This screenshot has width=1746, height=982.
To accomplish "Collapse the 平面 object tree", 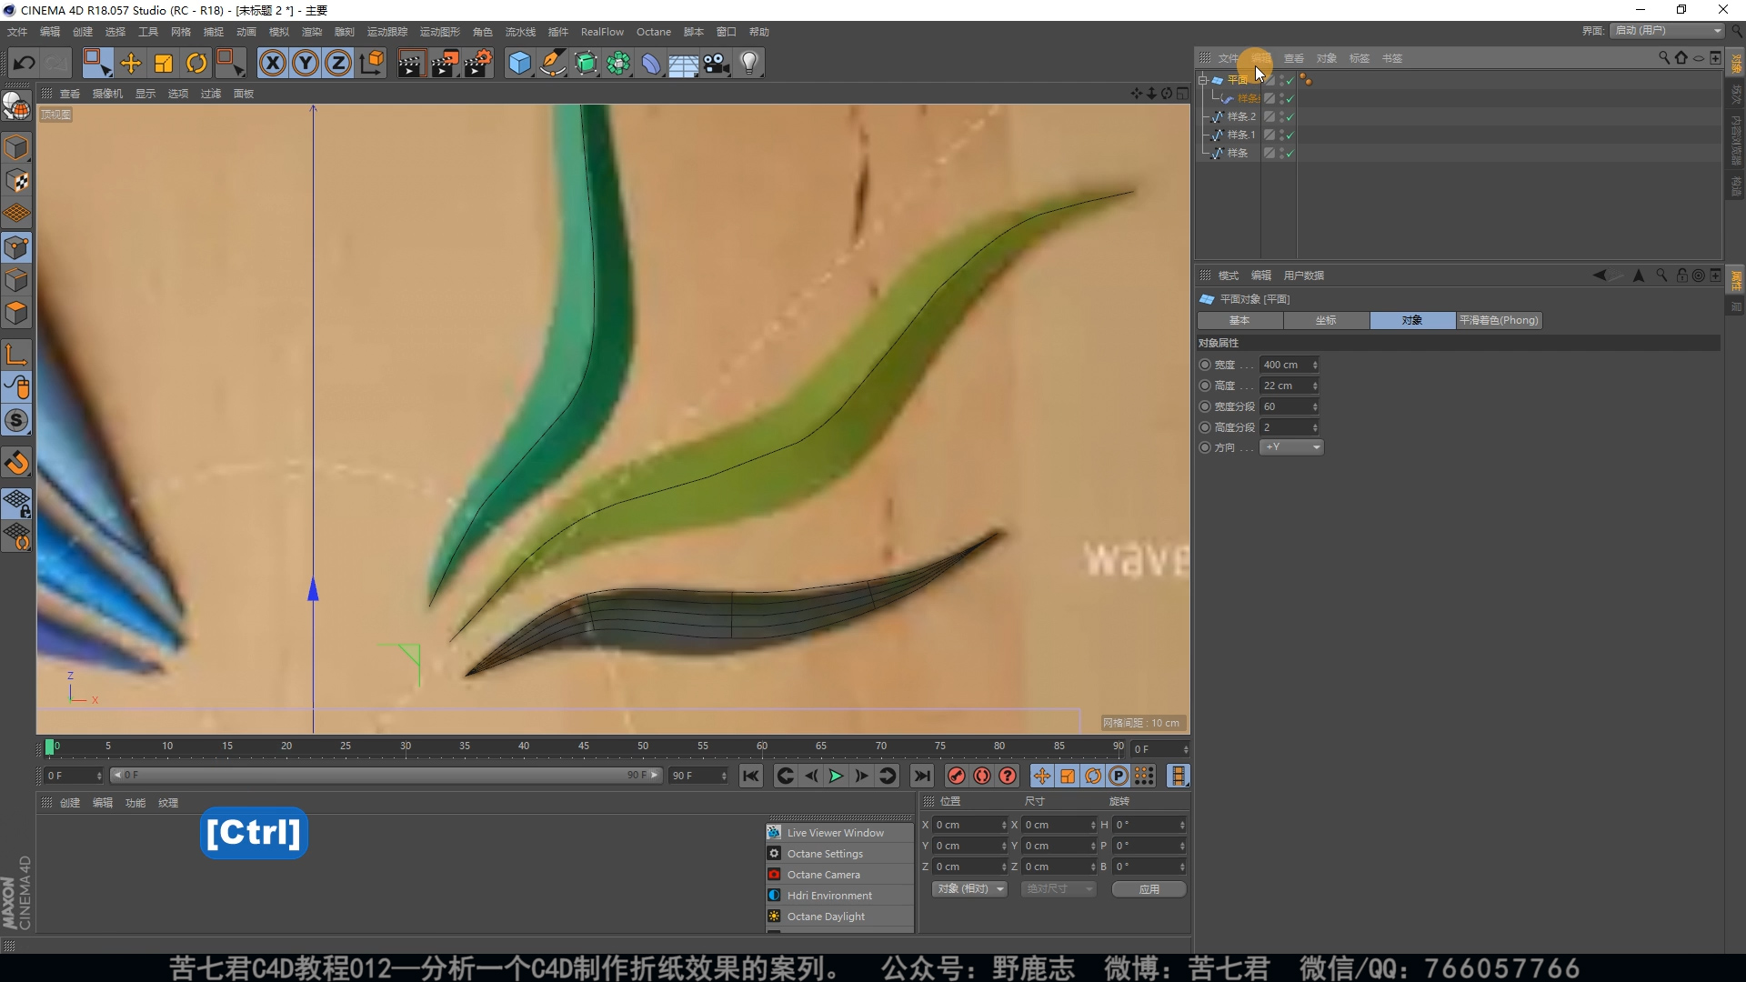I will [1203, 80].
